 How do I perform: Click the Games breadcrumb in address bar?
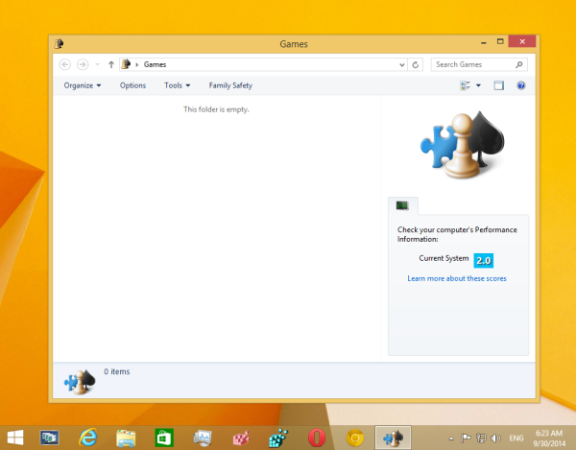pyautogui.click(x=155, y=64)
